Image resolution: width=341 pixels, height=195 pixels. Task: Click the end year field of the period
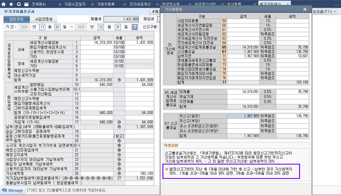click(x=81, y=27)
